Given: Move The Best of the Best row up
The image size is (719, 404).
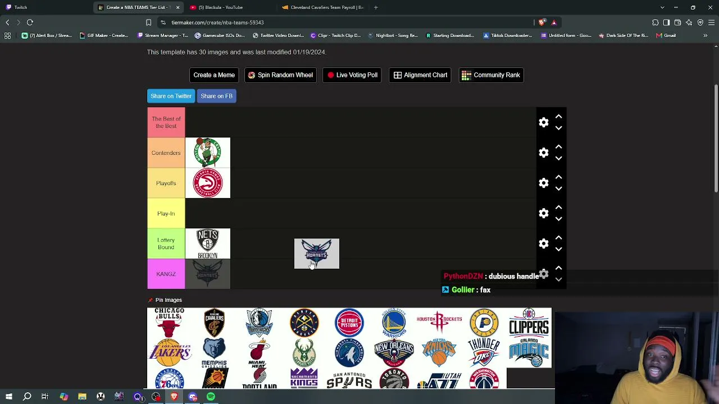Looking at the screenshot, I should pyautogui.click(x=558, y=117).
